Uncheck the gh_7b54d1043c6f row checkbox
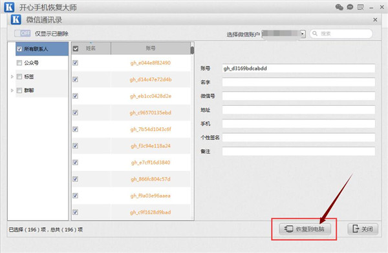The height and width of the screenshot is (253, 388). pyautogui.click(x=76, y=129)
